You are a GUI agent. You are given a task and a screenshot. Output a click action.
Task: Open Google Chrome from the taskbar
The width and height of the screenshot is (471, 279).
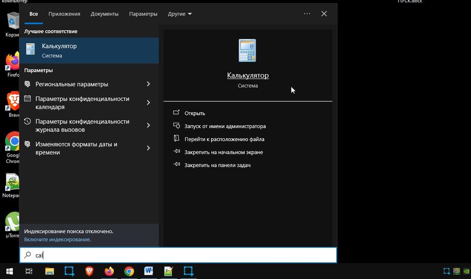[129, 271]
